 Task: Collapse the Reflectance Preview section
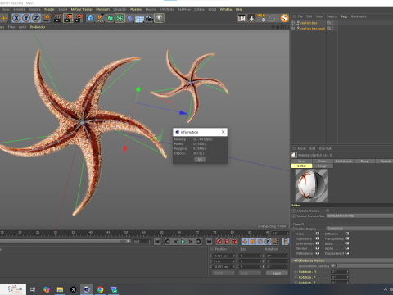(295, 261)
